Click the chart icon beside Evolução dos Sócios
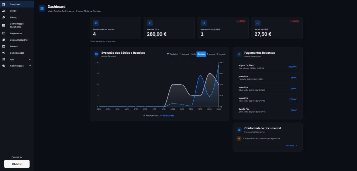The width and height of the screenshot is (357, 171). [96, 54]
